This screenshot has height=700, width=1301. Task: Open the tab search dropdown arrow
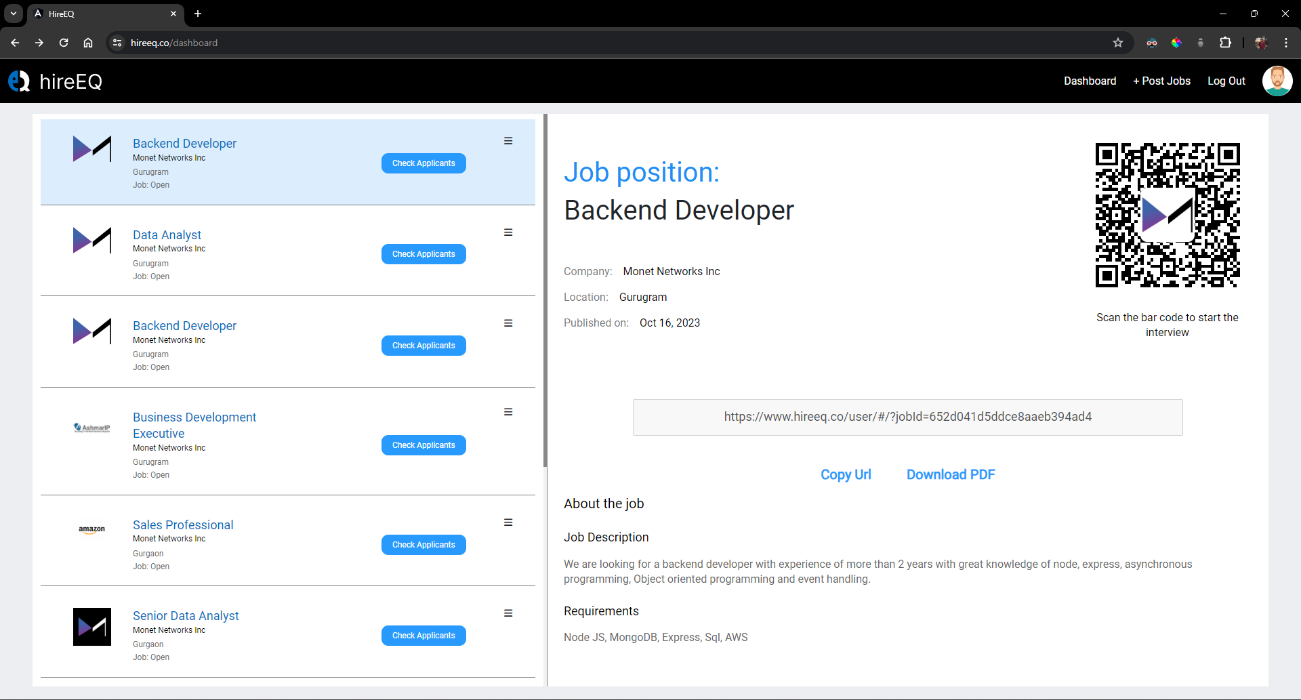[14, 14]
